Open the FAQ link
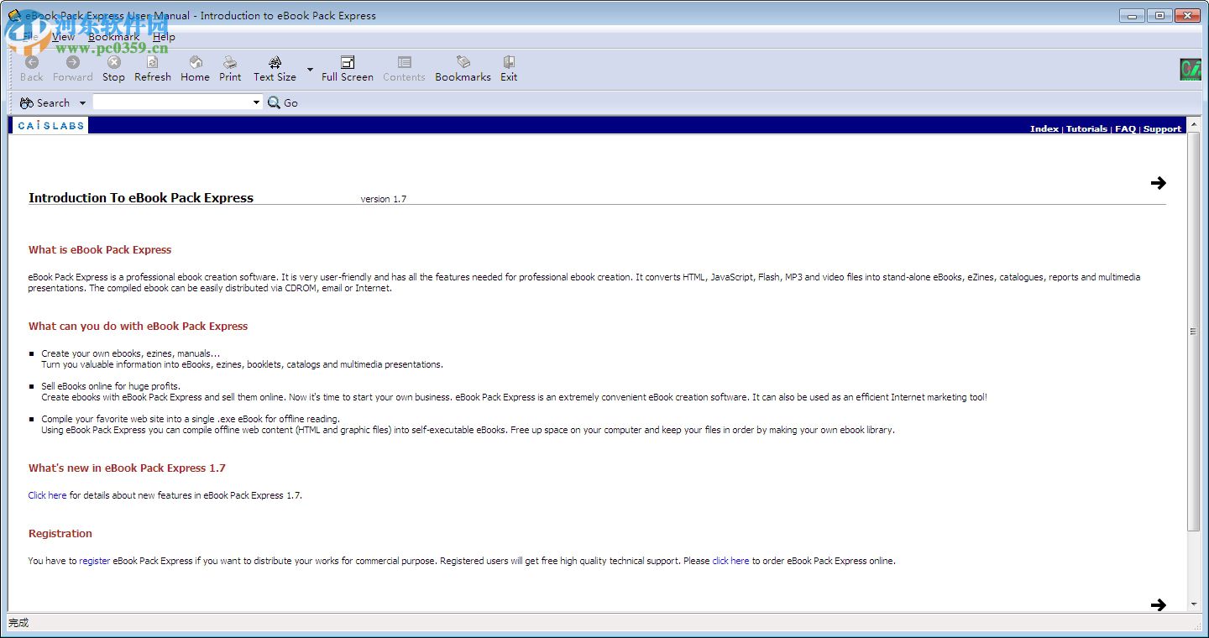 1125,128
